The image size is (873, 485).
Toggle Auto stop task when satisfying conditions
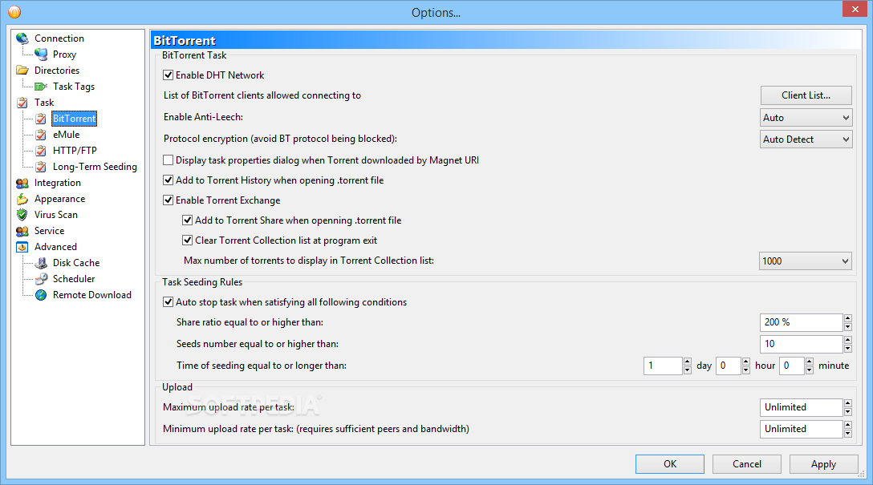click(x=169, y=302)
